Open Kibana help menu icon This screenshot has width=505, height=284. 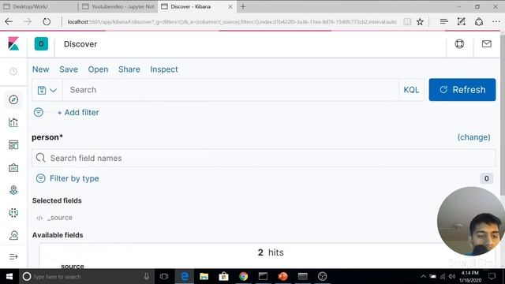click(459, 44)
